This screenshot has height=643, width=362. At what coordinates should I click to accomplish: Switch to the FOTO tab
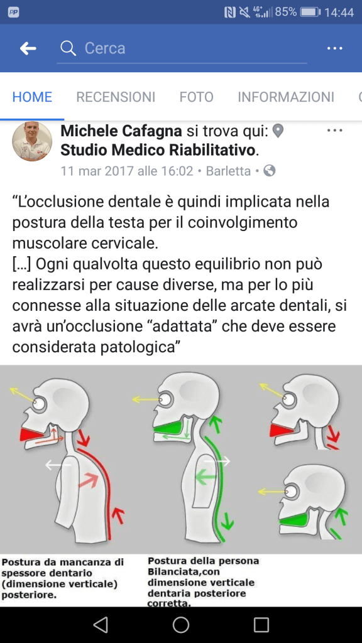click(196, 97)
